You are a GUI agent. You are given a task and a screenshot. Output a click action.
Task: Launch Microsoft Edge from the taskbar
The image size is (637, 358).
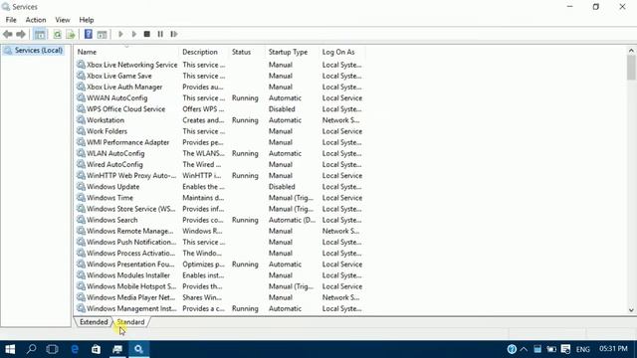tap(75, 349)
